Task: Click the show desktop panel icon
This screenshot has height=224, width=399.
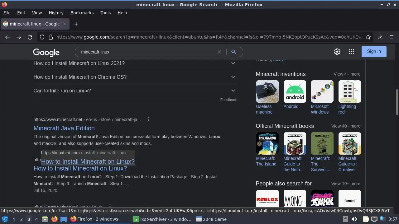Action: coord(64,219)
